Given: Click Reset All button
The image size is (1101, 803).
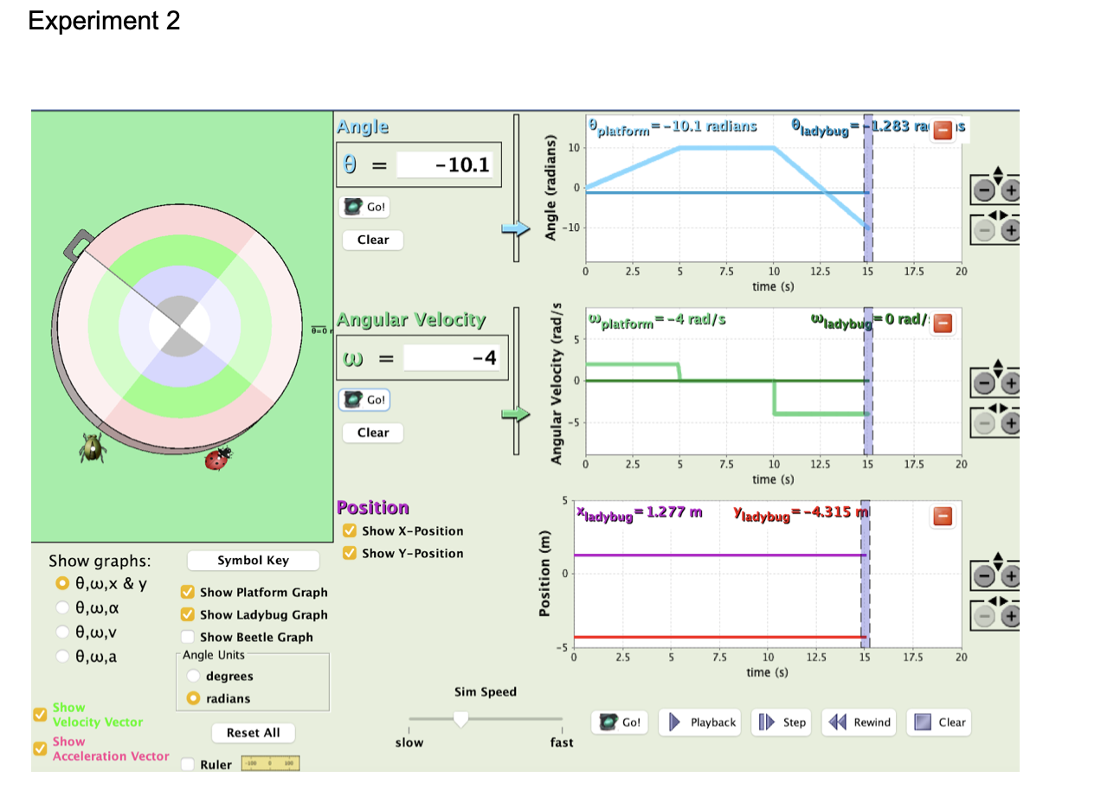Looking at the screenshot, I should click(x=253, y=732).
